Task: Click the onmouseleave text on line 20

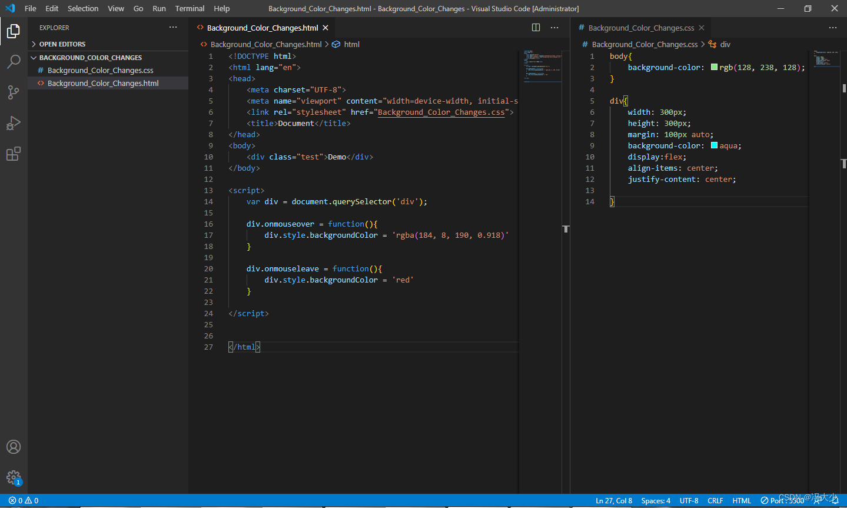Action: 291,268
